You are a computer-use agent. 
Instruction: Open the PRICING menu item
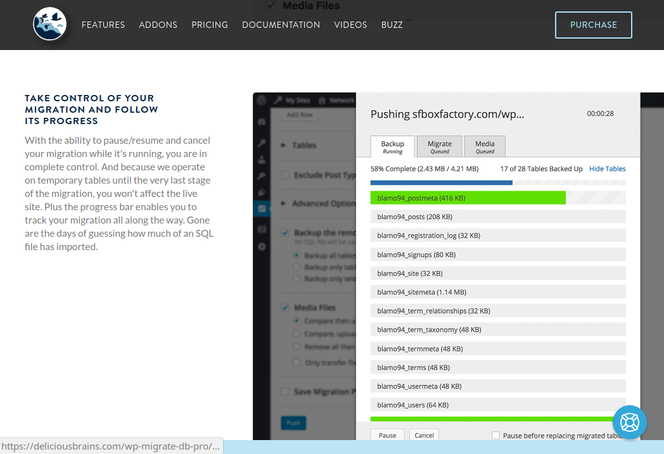tap(210, 25)
